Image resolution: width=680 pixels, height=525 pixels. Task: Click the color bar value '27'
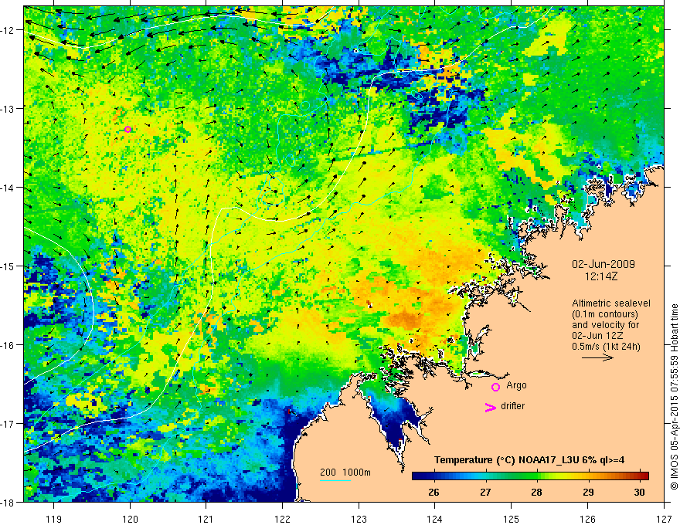[485, 492]
